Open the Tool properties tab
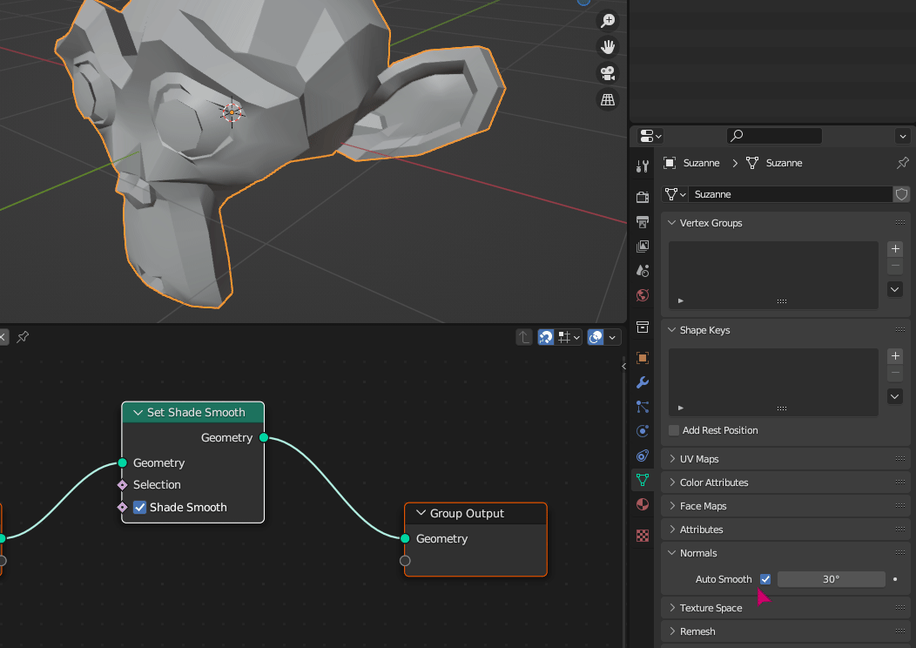Screen dimensions: 916x648 point(643,166)
